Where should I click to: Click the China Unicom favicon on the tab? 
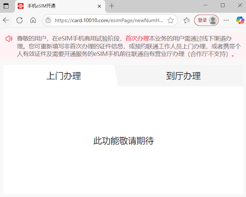point(20,6)
